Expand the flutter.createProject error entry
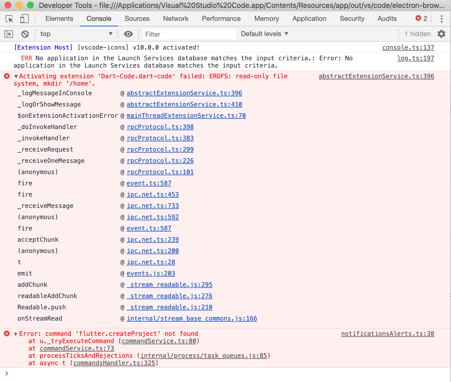This screenshot has height=382, width=451. (x=16, y=334)
